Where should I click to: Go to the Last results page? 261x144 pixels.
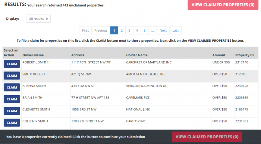pyautogui.click(x=176, y=31)
